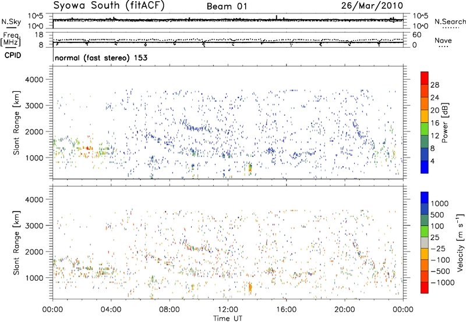Select the 'N.Sky' legend label

(x=11, y=22)
